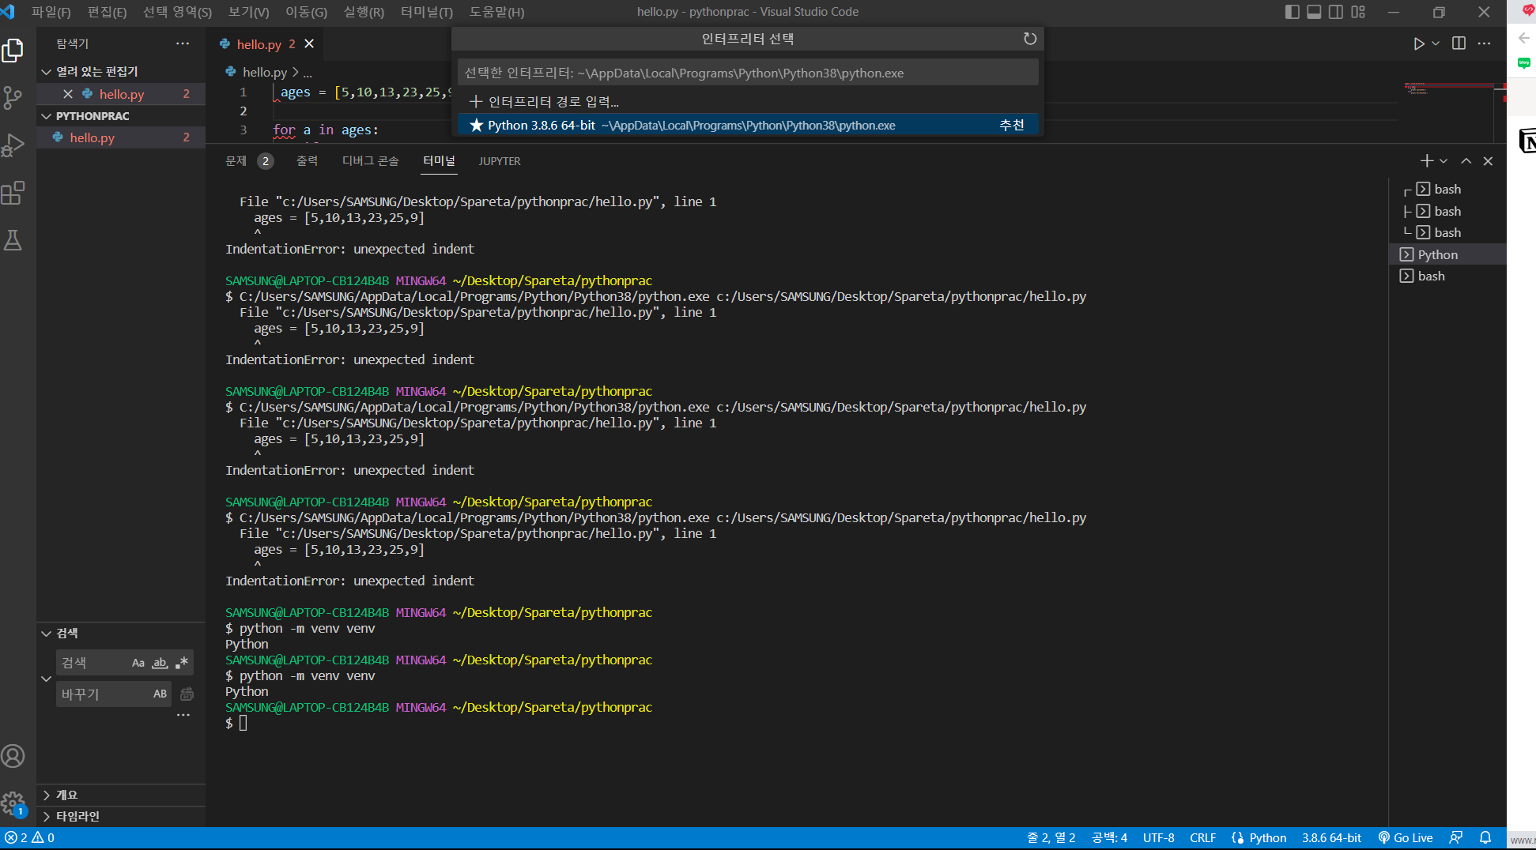Open the Manage gear icon
Image resolution: width=1536 pixels, height=850 pixels.
pyautogui.click(x=13, y=803)
